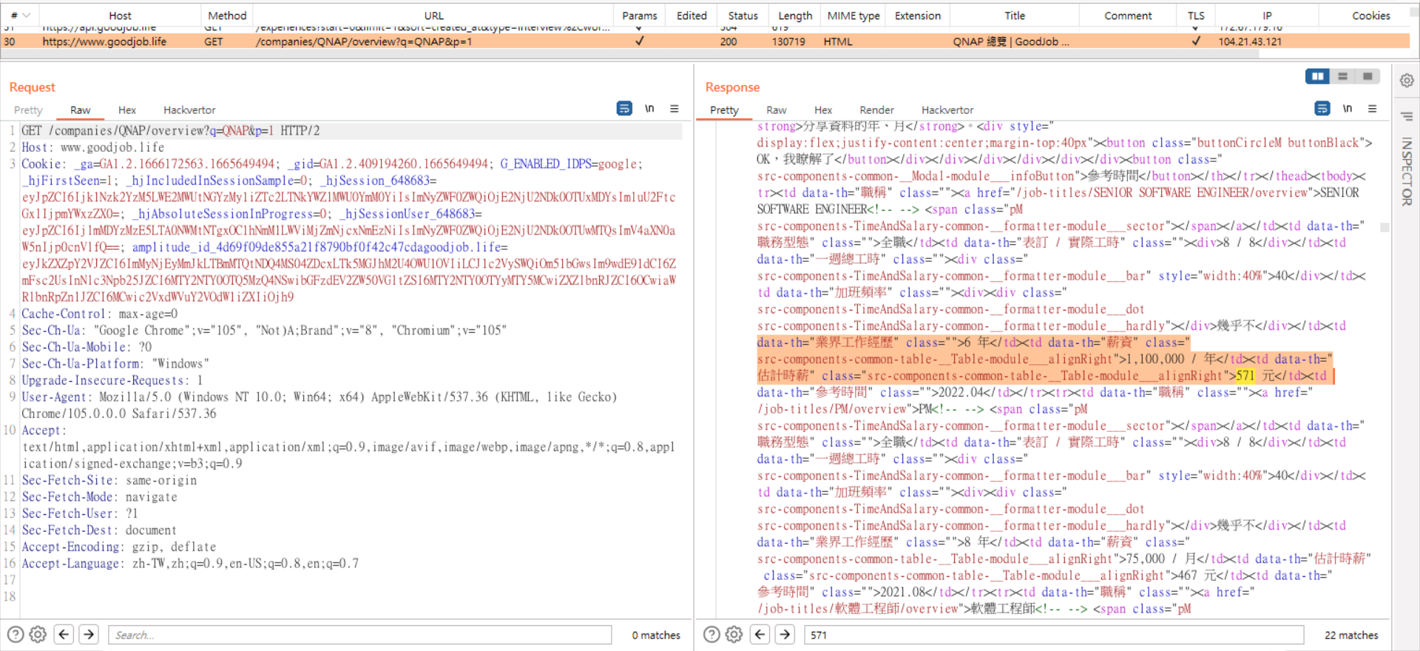
Task: Sort history by the Params column
Action: click(640, 16)
